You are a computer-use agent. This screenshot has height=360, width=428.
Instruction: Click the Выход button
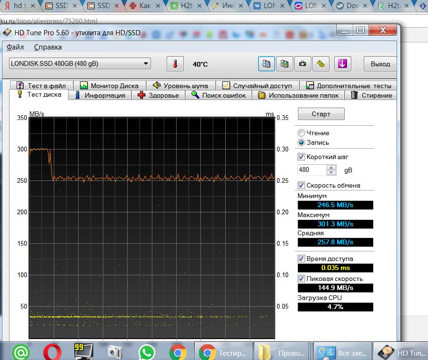click(x=380, y=64)
